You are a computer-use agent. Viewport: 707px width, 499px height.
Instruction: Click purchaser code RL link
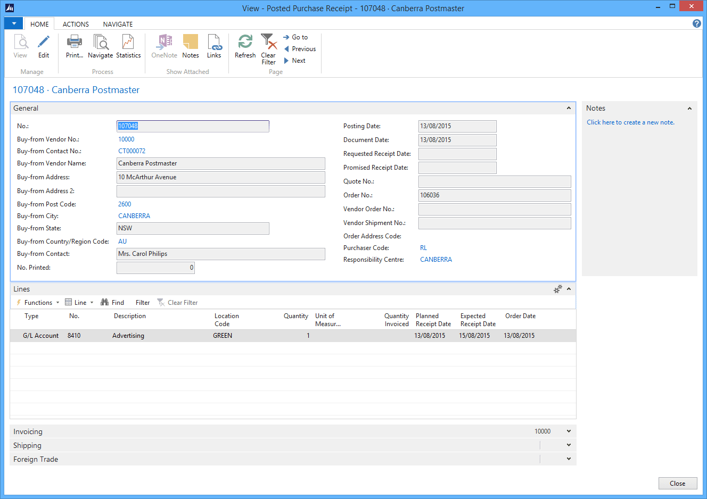point(423,248)
